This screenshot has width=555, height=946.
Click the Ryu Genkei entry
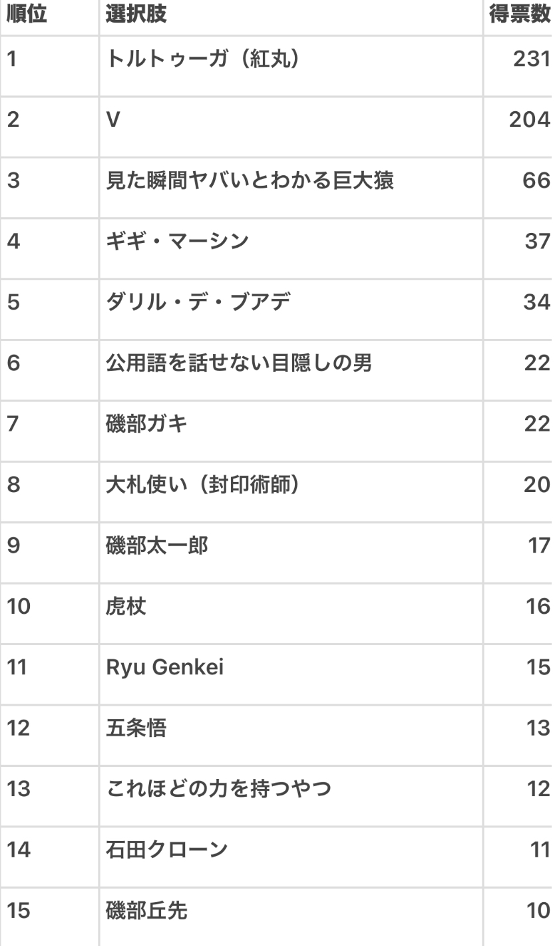point(165,666)
